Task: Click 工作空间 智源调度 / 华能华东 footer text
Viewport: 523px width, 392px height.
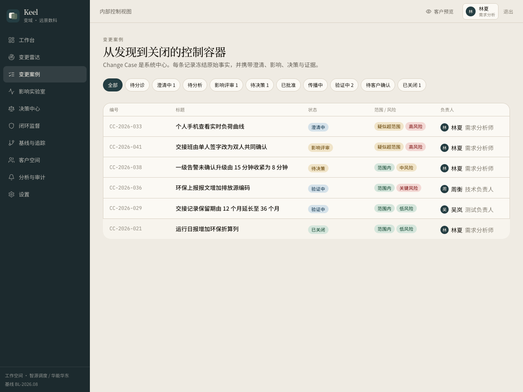Action: [37, 376]
